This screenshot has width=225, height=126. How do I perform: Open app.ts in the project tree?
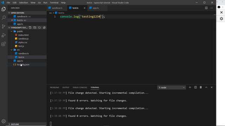click(27, 61)
